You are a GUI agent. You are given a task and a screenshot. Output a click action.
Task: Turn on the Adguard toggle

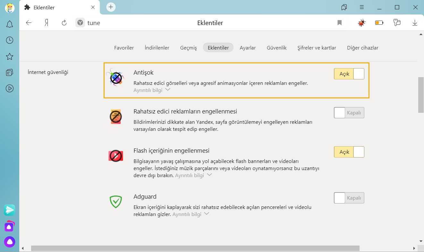tap(349, 198)
